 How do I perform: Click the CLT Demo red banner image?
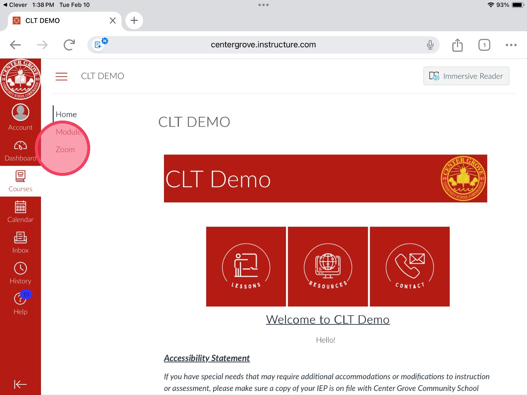(x=326, y=178)
